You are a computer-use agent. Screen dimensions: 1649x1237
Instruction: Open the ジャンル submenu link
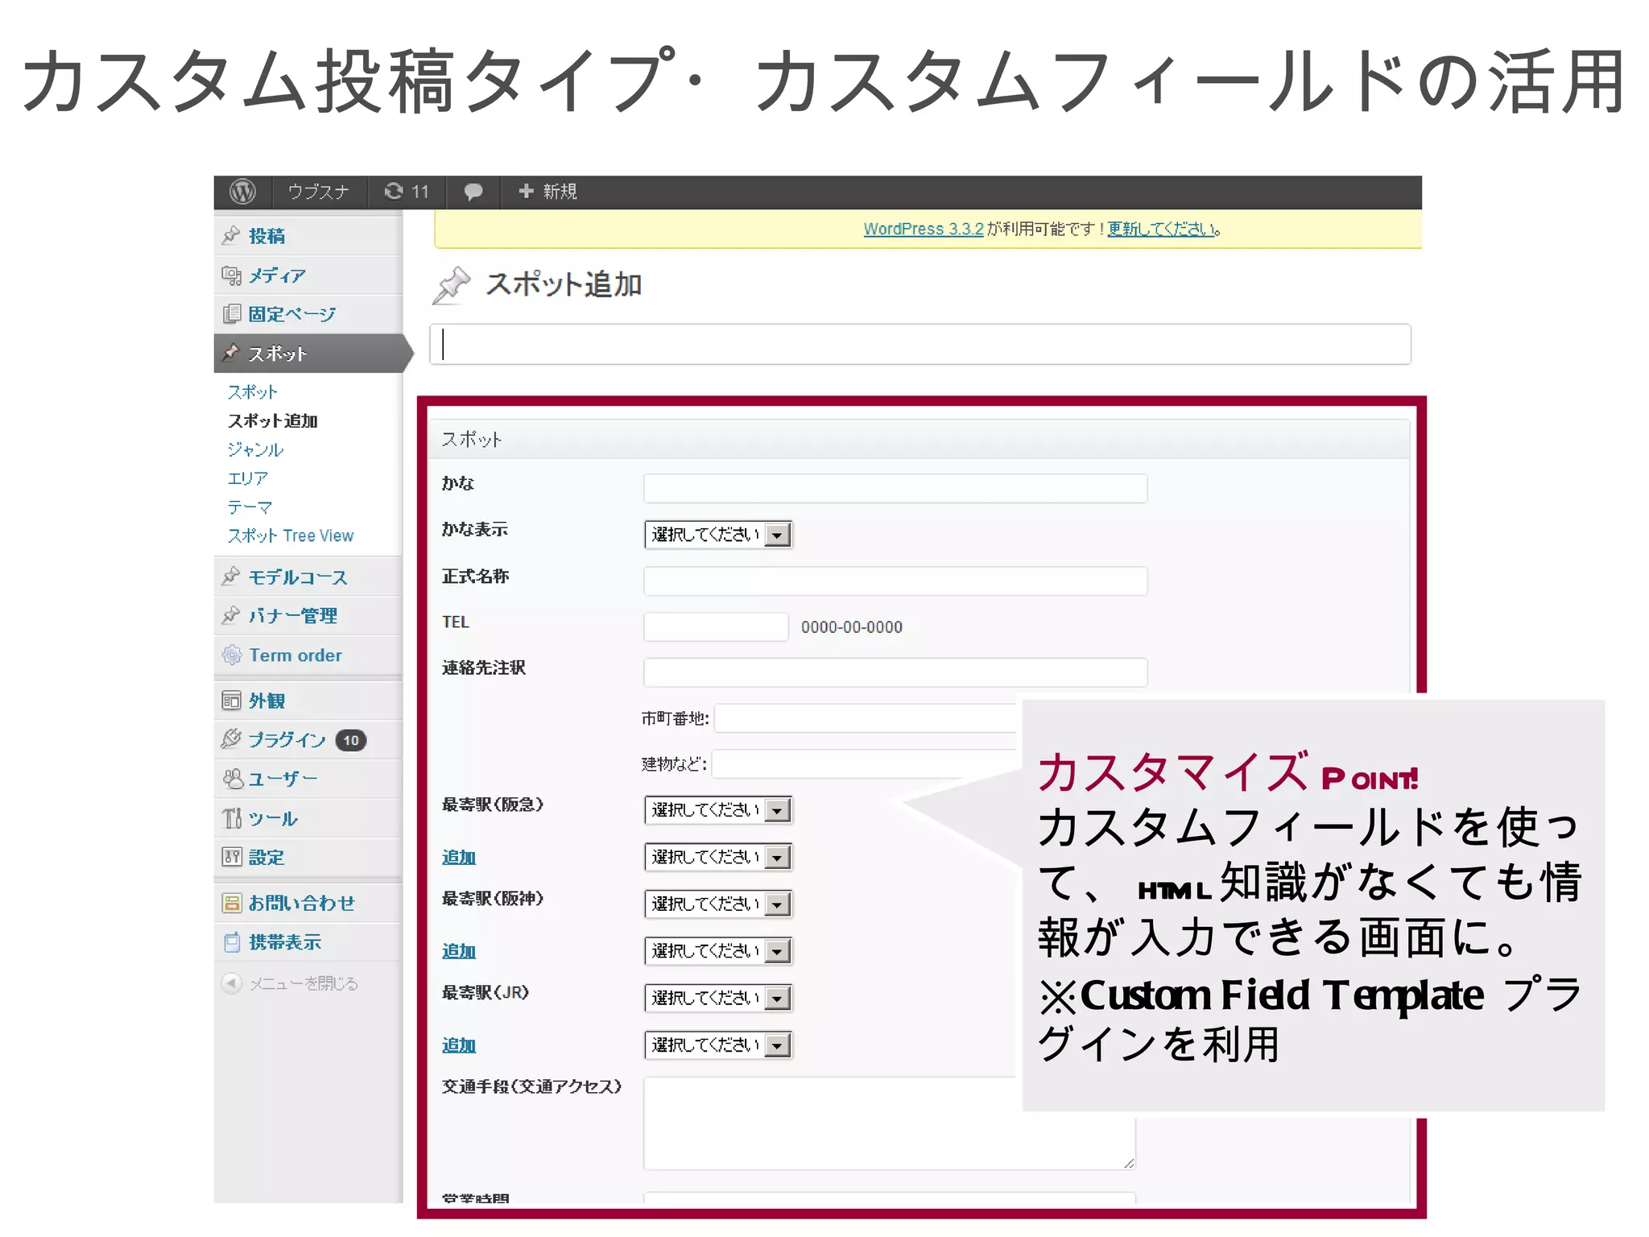255,449
